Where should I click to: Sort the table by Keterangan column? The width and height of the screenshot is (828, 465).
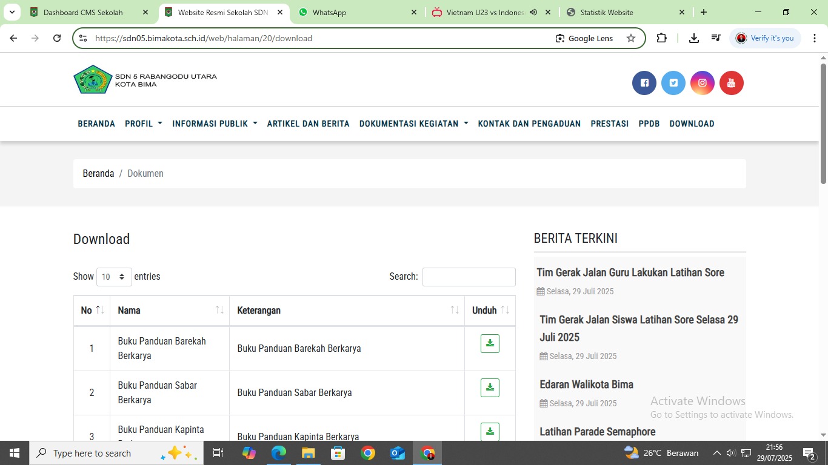coord(347,311)
